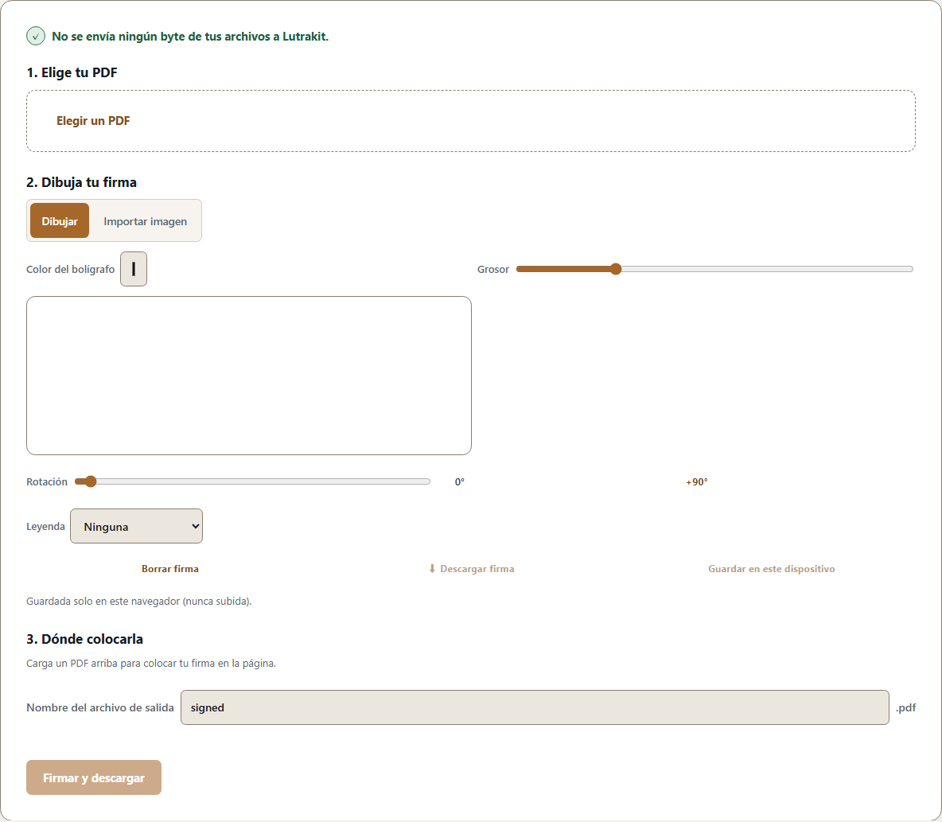Screen dimensions: 942x822
Task: Click the Color del bolígrafo label
Action: click(70, 269)
